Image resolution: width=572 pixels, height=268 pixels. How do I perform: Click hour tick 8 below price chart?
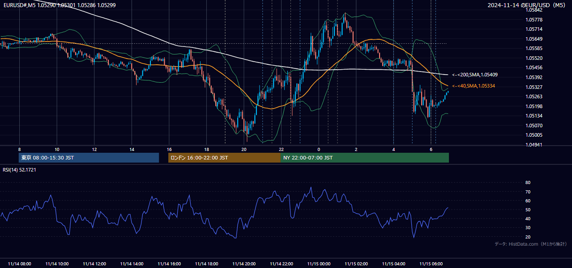[x=19, y=149]
